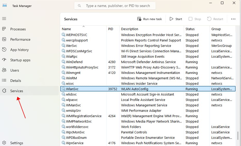Select the wercplsupport service

click(x=148, y=40)
